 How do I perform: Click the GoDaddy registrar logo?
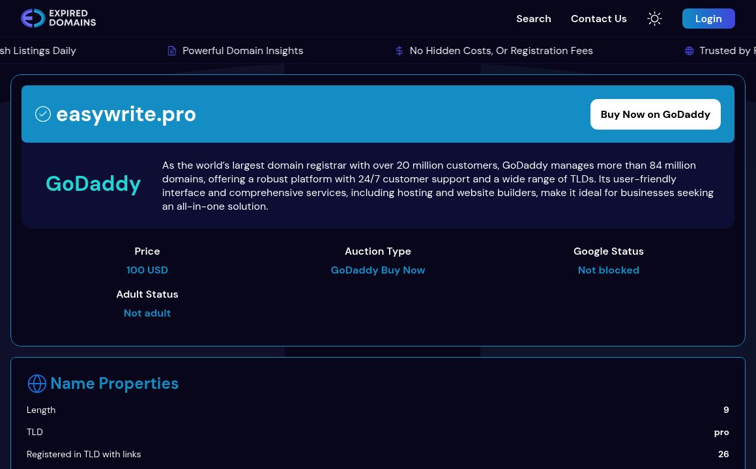click(x=93, y=184)
